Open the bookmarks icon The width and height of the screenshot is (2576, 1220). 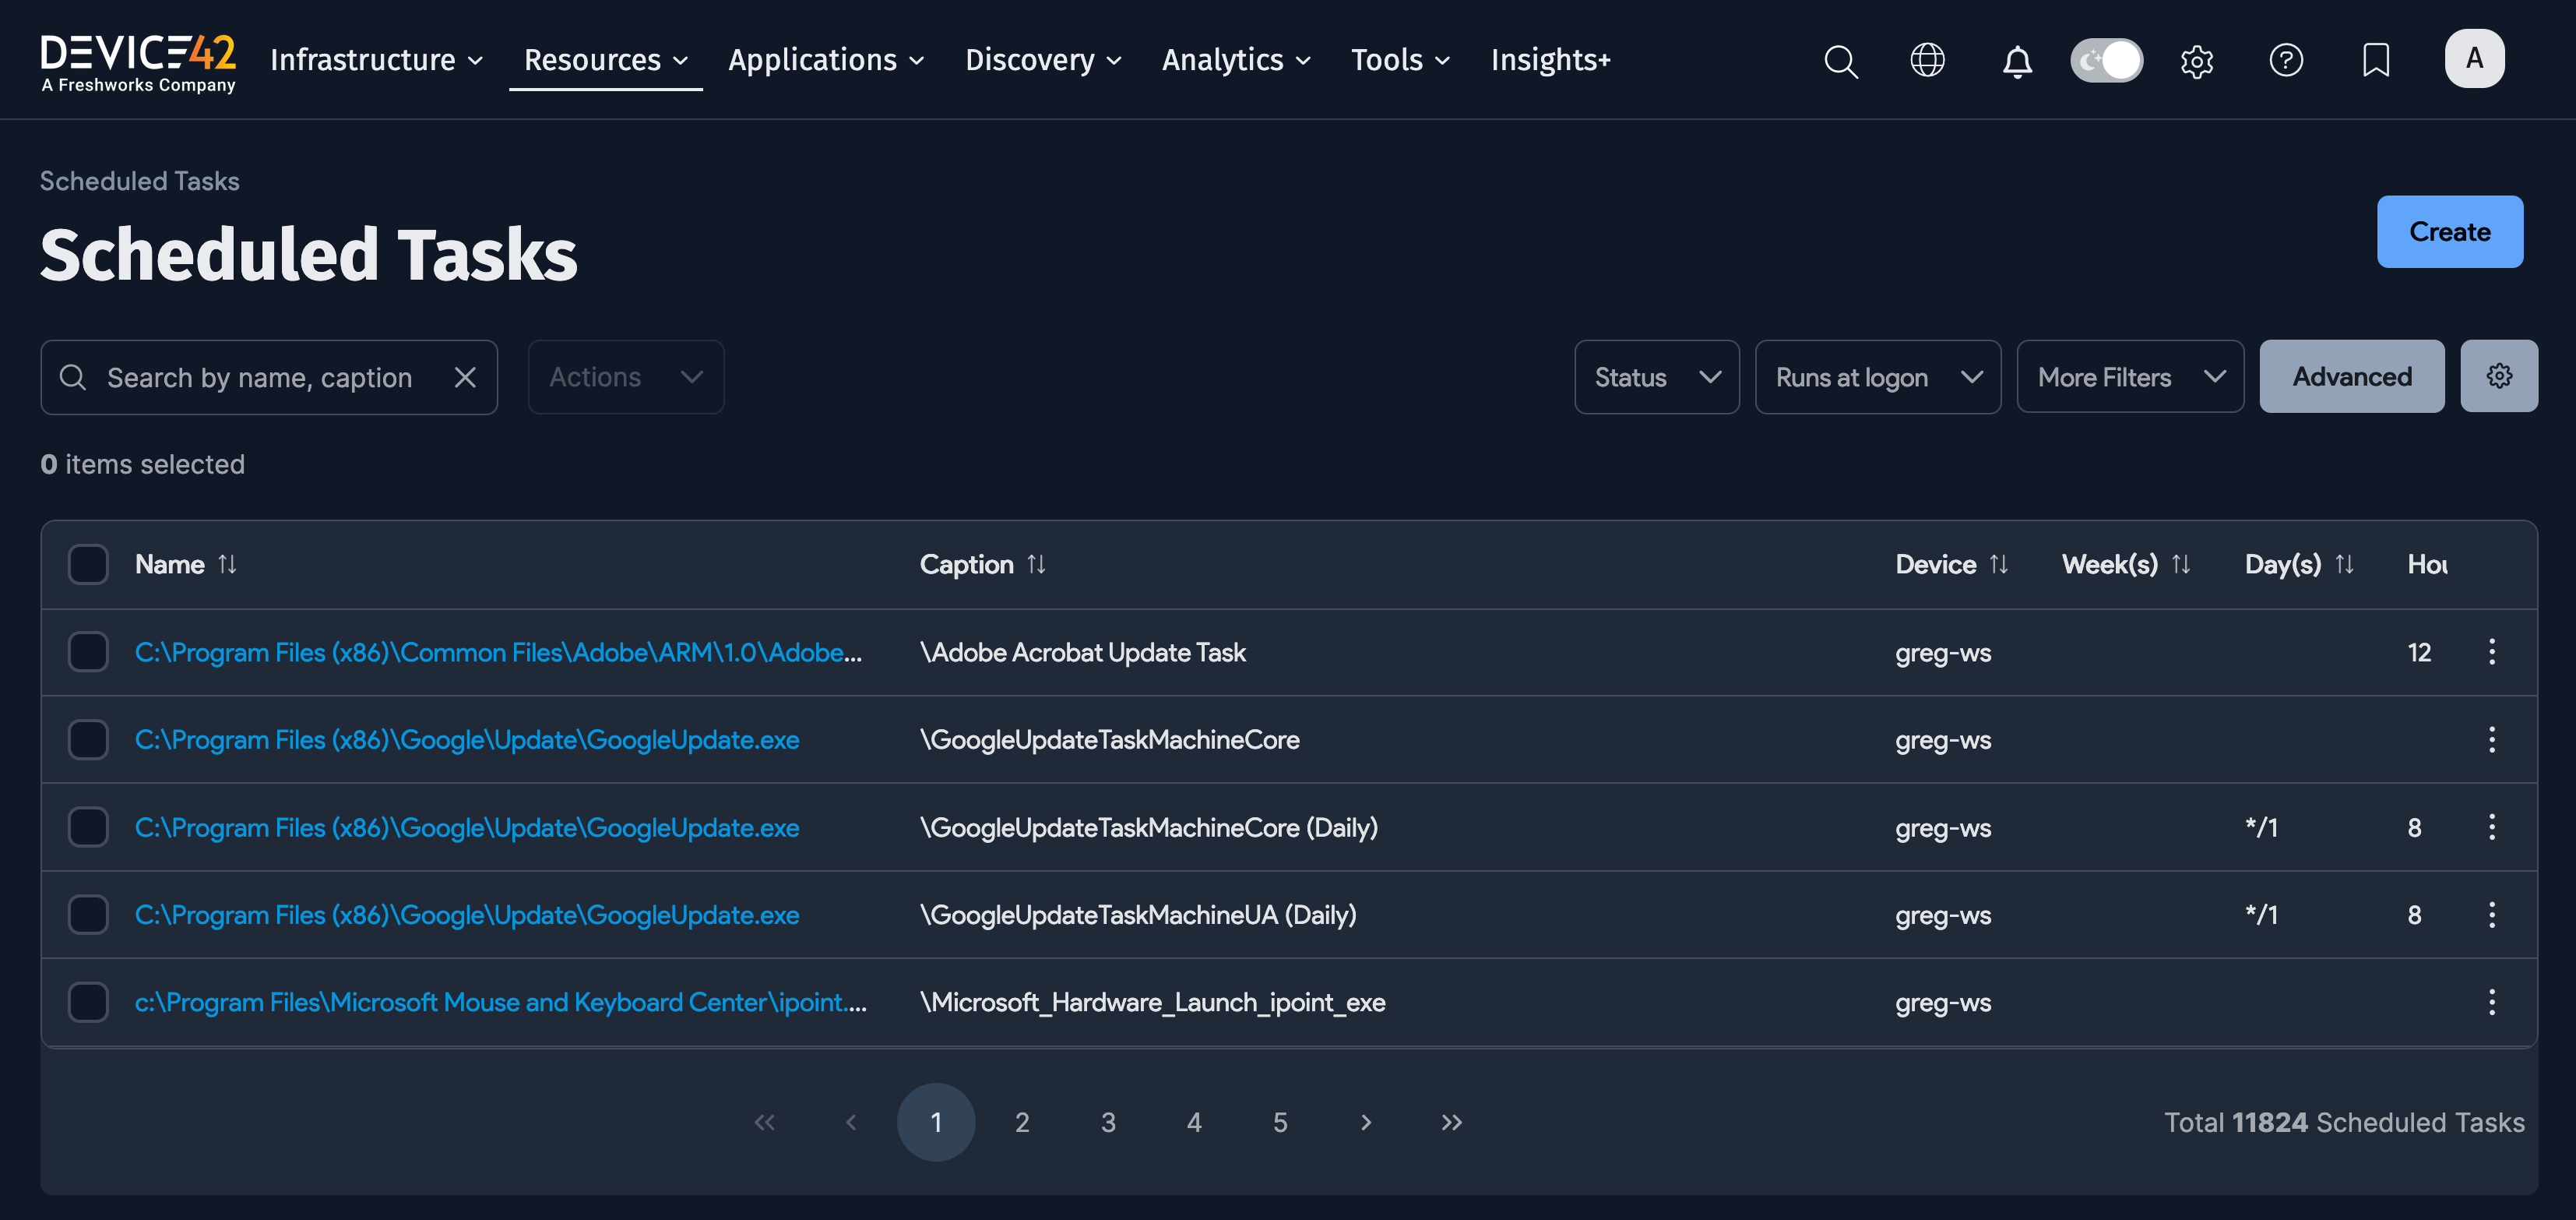2375,61
